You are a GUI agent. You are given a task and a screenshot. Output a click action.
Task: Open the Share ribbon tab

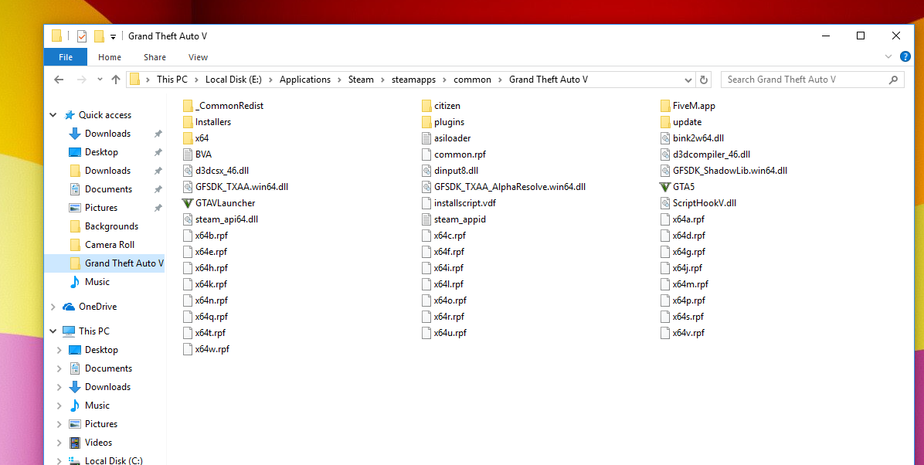[x=155, y=57]
